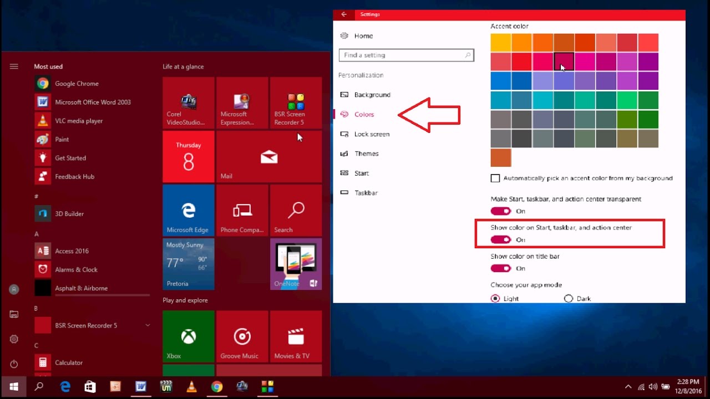
Task: Launch Microsoft Office Word 2003 from Start
Action: [92, 102]
